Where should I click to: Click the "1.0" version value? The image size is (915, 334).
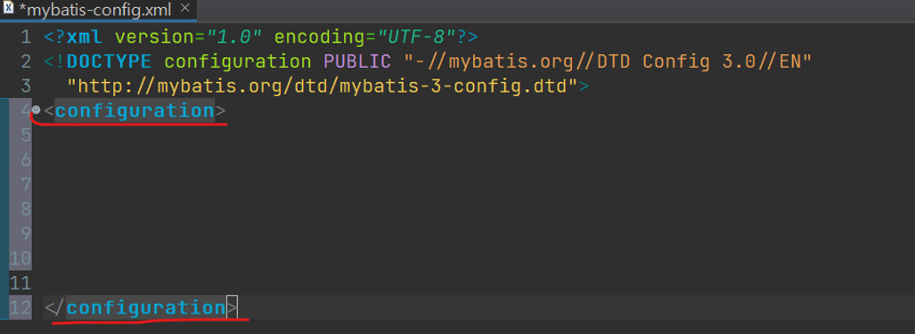point(234,37)
